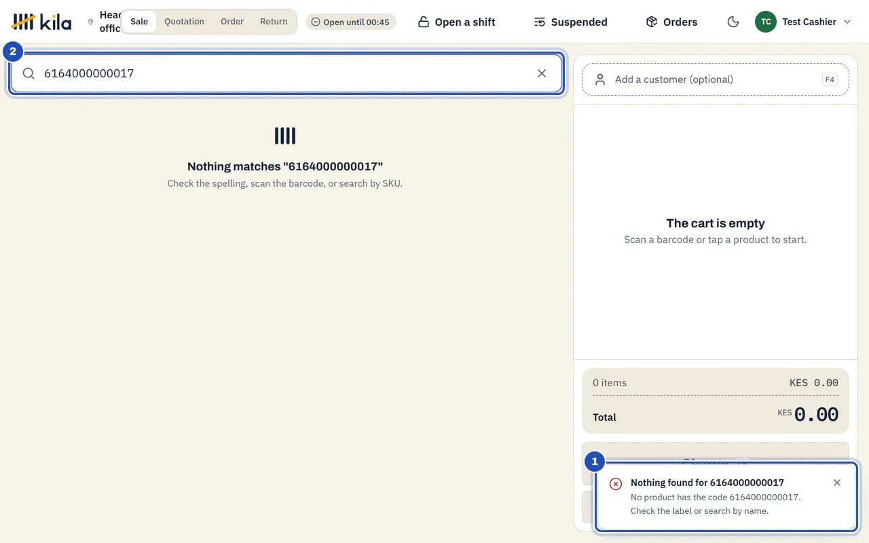869x543 pixels.
Task: Open the Orders page
Action: coord(671,22)
